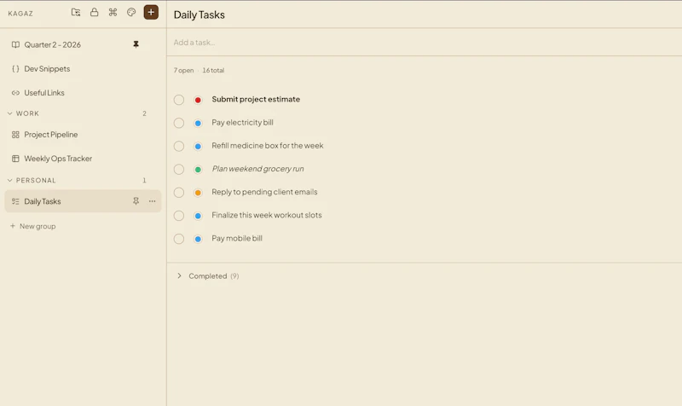
Task: Click the Submit project estimate task text
Action: pos(256,99)
